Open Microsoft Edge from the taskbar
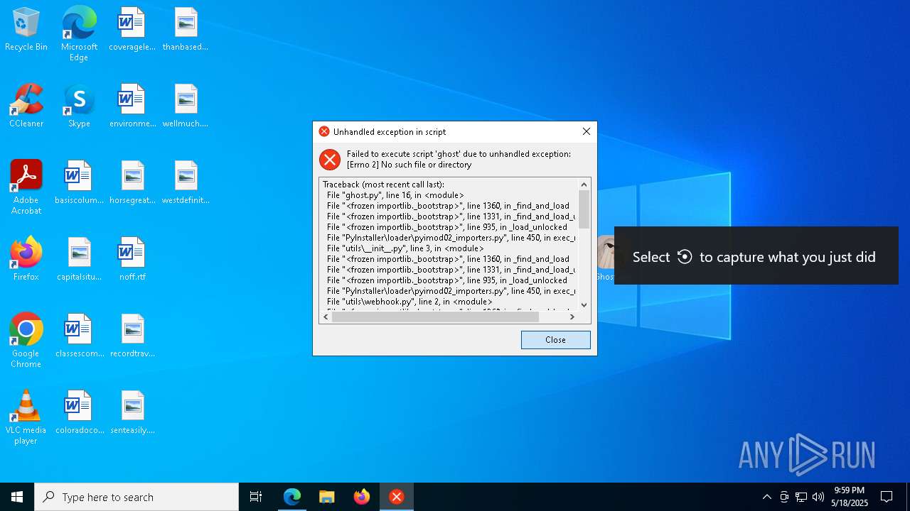The height and width of the screenshot is (511, 910). tap(292, 497)
